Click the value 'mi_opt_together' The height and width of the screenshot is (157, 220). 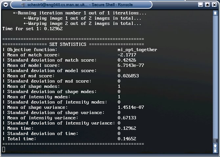coord(137,50)
